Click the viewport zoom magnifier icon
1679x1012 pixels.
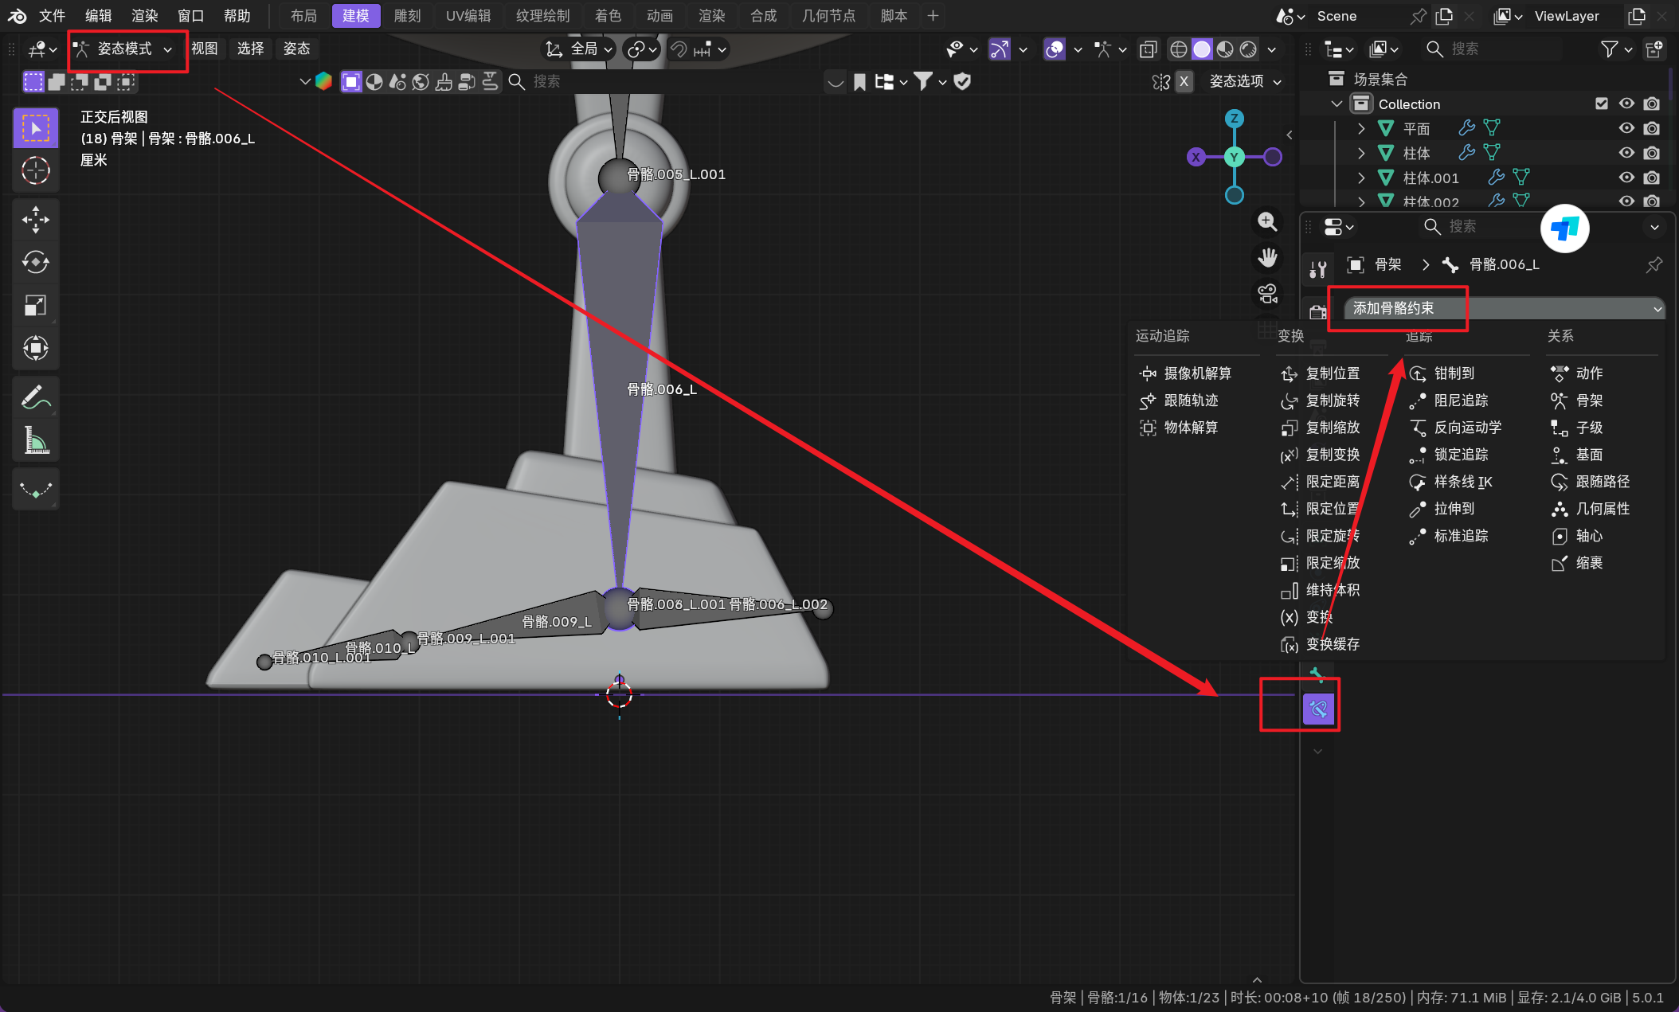(1267, 222)
